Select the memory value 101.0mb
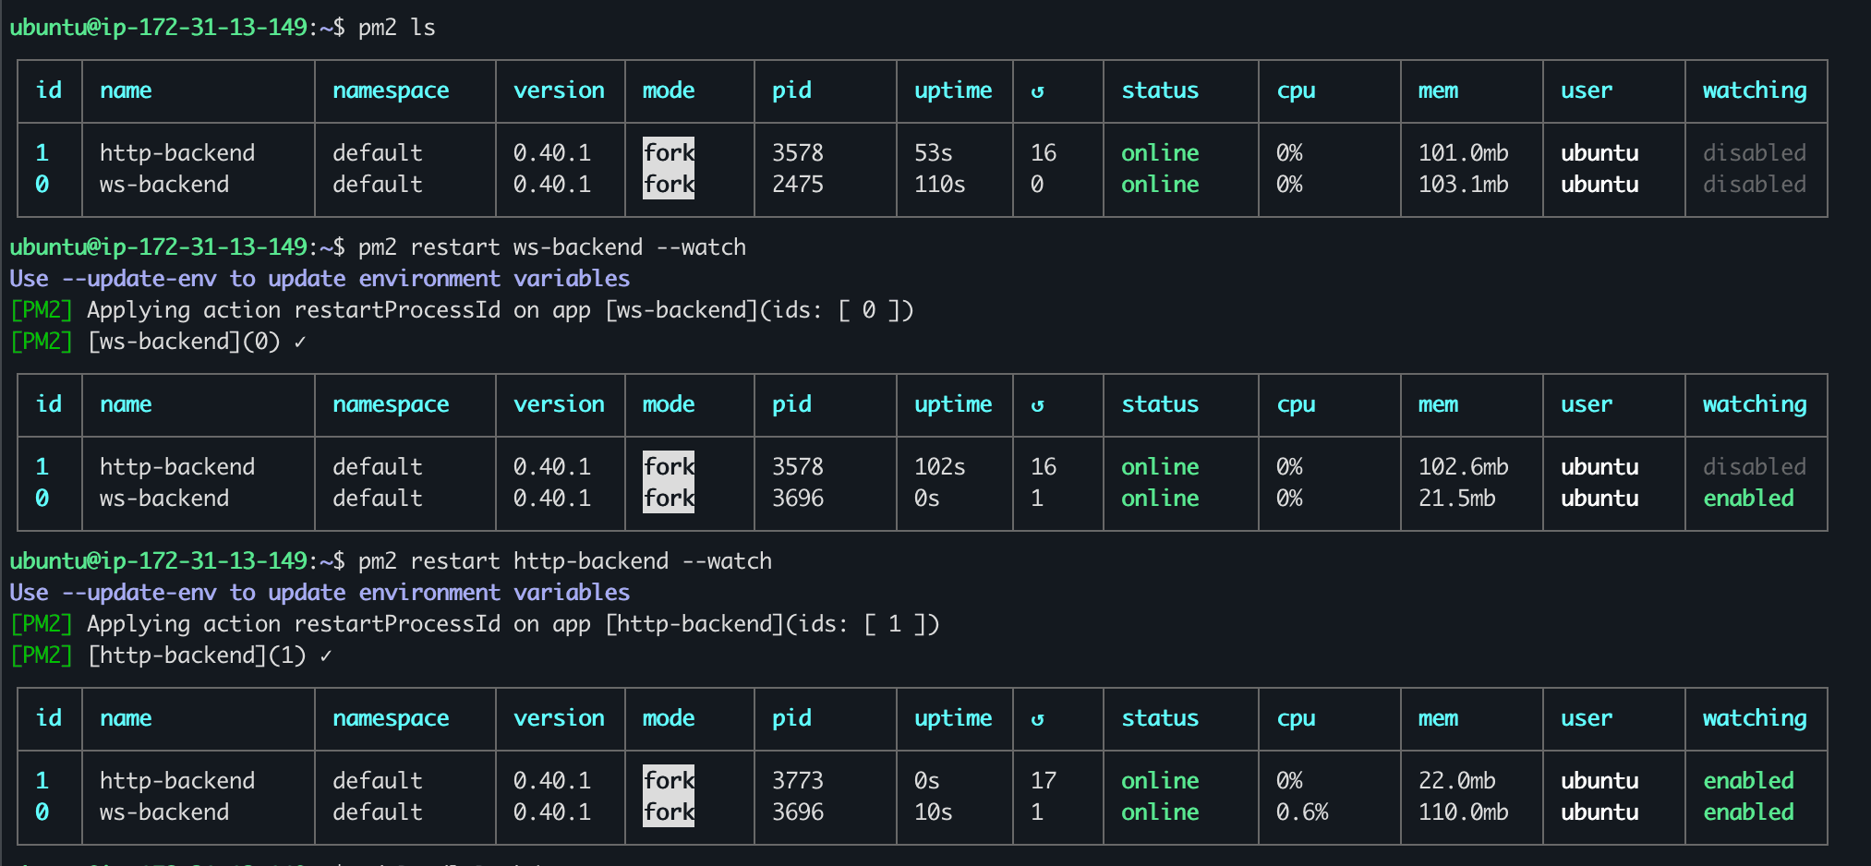The image size is (1871, 866). tap(1463, 152)
